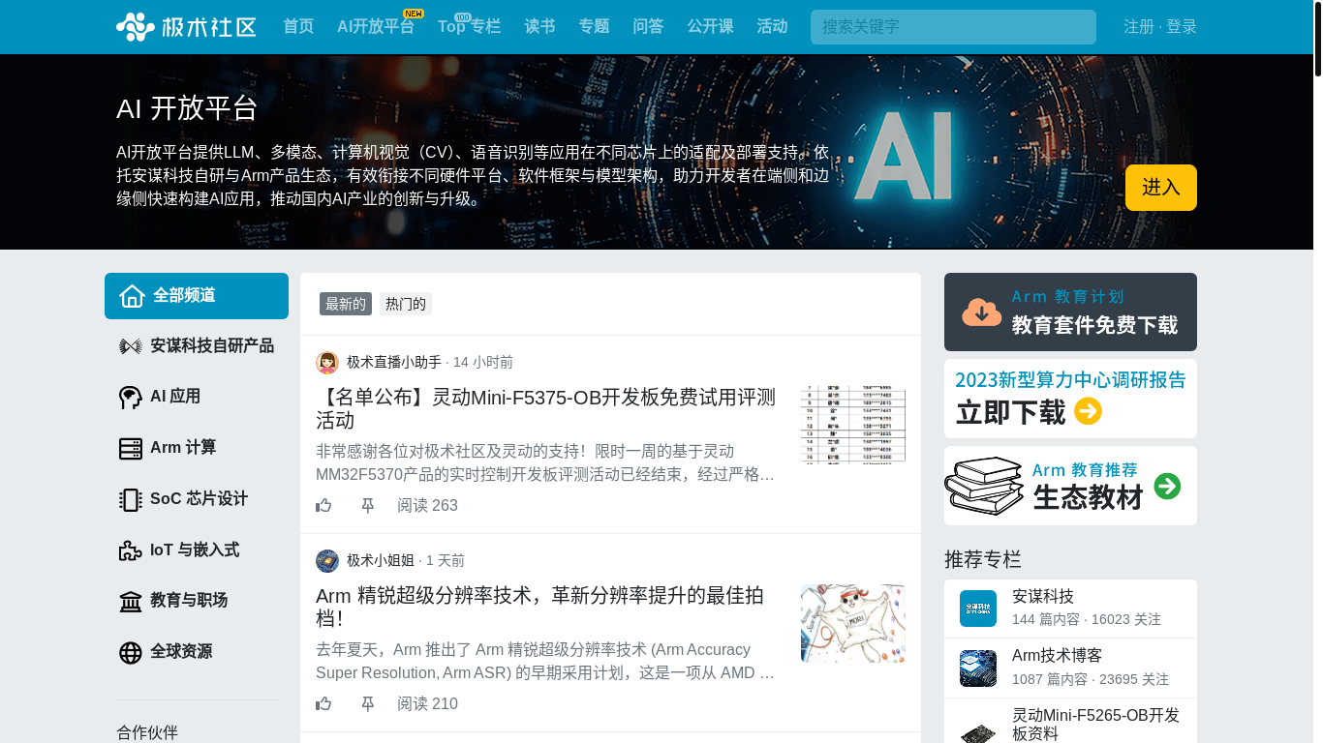Open 公开课 in the navigation
This screenshot has height=743, width=1323.
pyautogui.click(x=710, y=26)
